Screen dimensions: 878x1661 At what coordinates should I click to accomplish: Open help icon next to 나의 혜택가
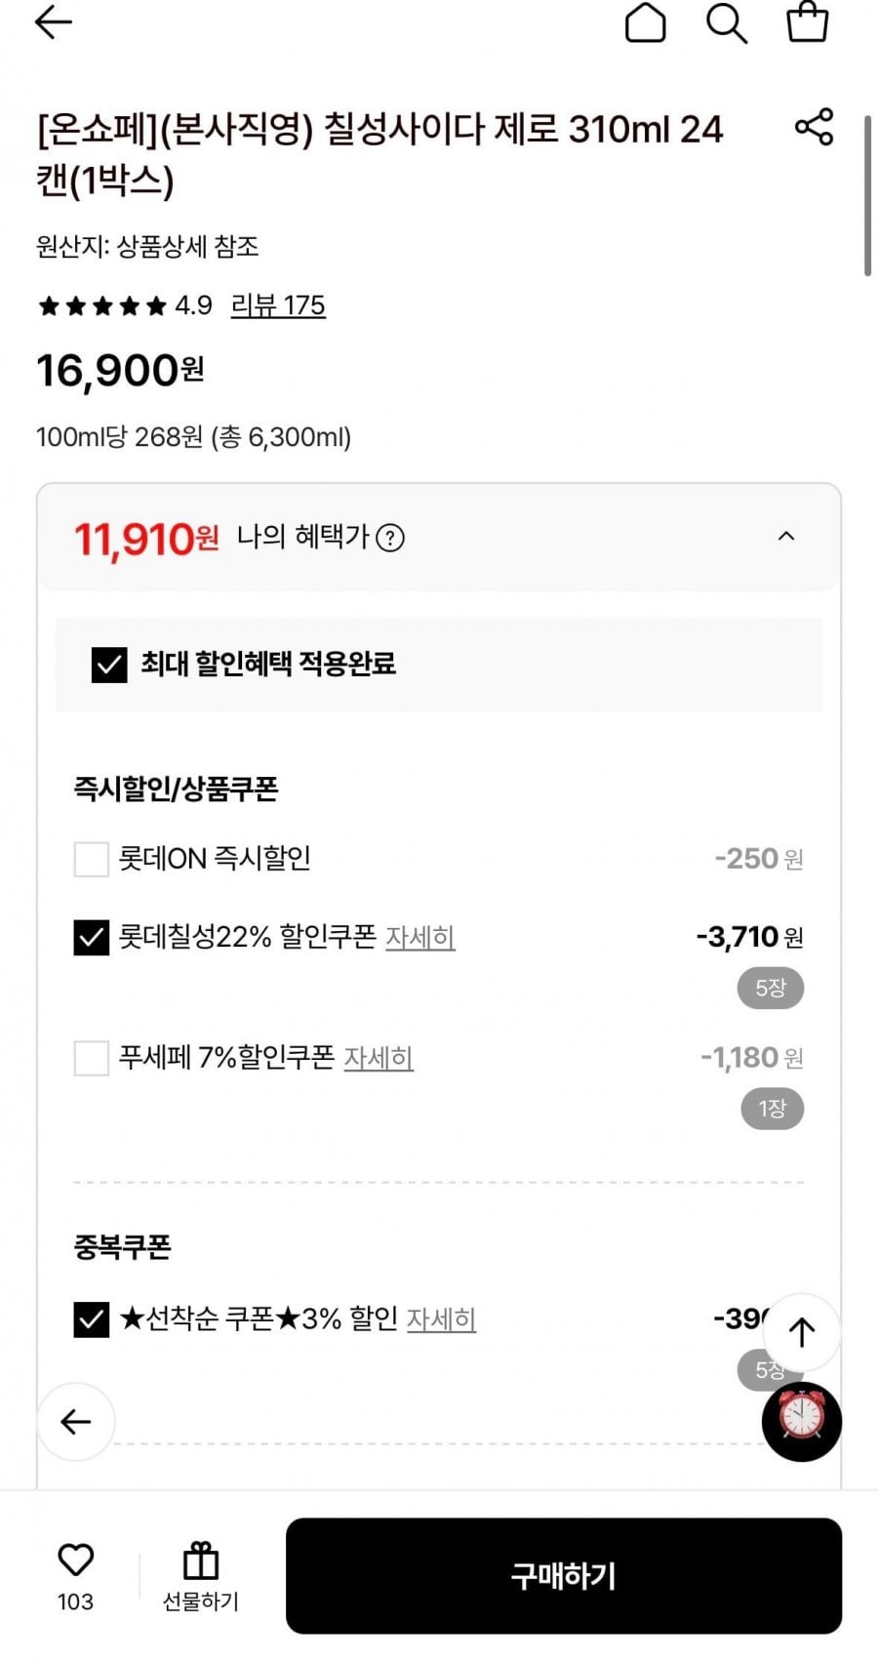[390, 538]
